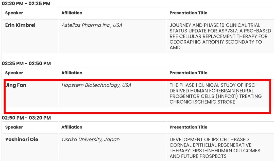
Task: Click Presentation Title header above the HNPC01 talk
Action: click(x=189, y=73)
